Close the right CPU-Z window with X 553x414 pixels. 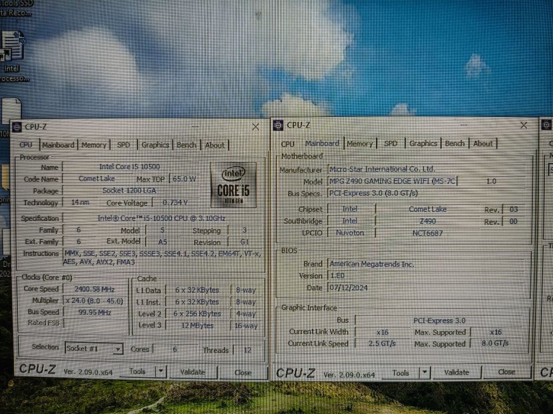point(524,125)
